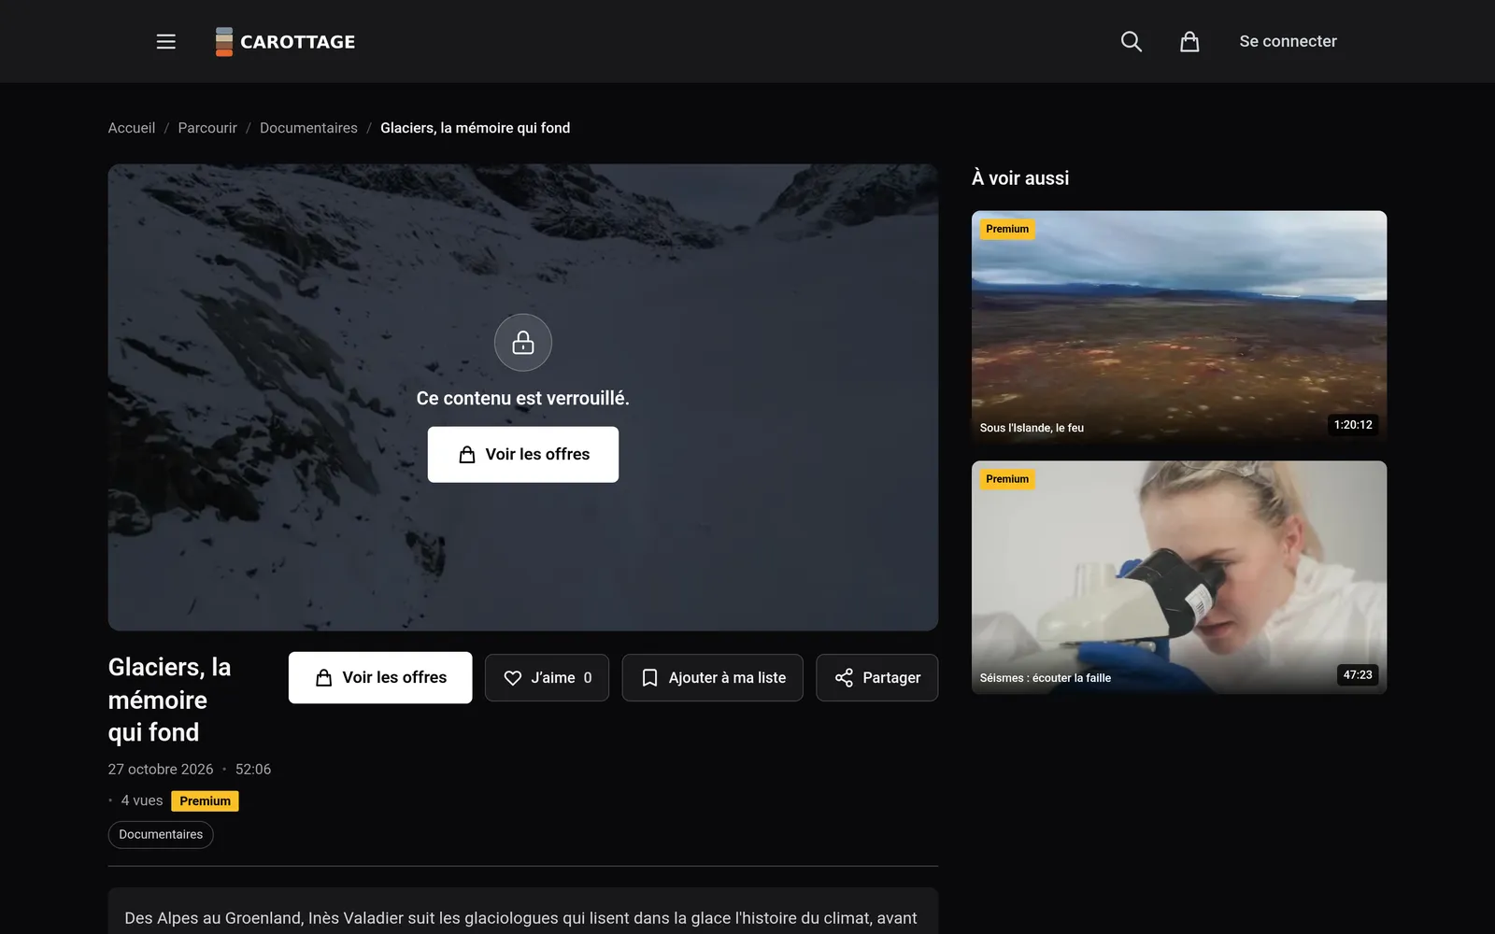Click the 1:20:12 duration label
The width and height of the screenshot is (1495, 934).
1353,425
